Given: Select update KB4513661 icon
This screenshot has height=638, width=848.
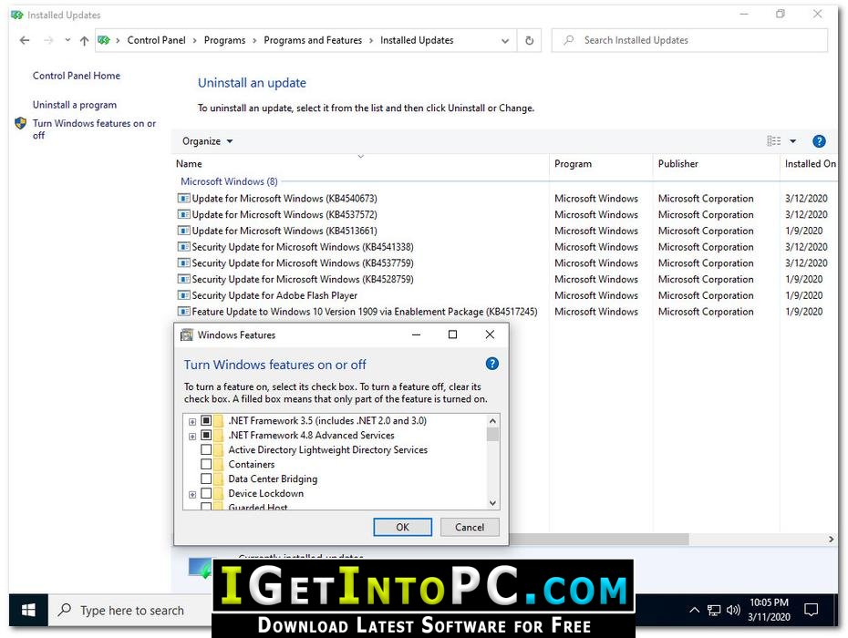Looking at the screenshot, I should (184, 231).
